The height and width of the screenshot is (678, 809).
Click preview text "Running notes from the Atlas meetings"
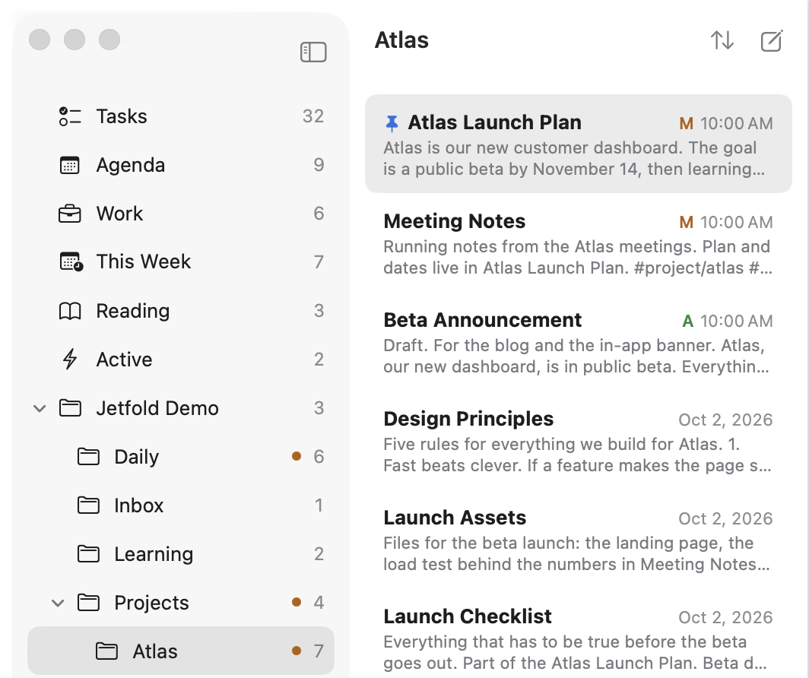click(540, 246)
